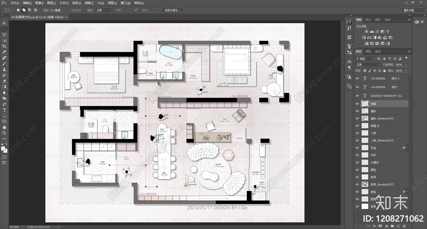Screen dimensions: 427x229
Task: Activate the Clone Stamp tool
Action: coord(4,69)
